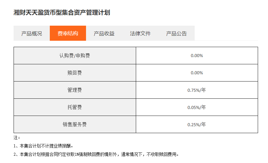
Task: Click the 注： label under the table
Action: click(x=17, y=138)
